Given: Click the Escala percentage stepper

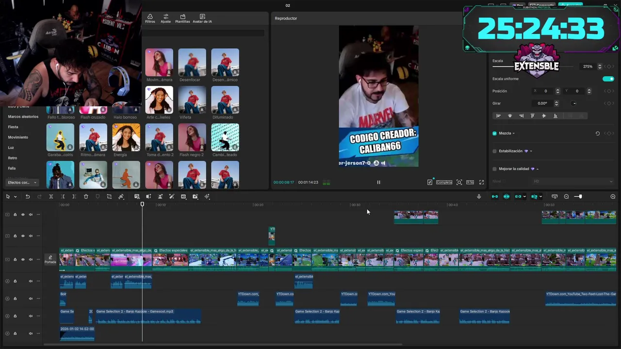Looking at the screenshot, I should point(600,66).
